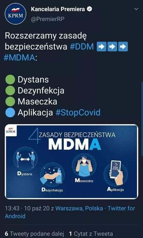Click the verified badge next to Kancelaria Premiera
The width and height of the screenshot is (143, 238).
pyautogui.click(x=89, y=9)
